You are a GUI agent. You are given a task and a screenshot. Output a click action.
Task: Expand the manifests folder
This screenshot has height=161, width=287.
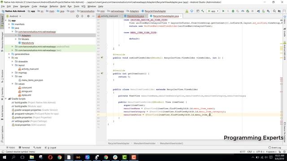[x=9, y=24]
